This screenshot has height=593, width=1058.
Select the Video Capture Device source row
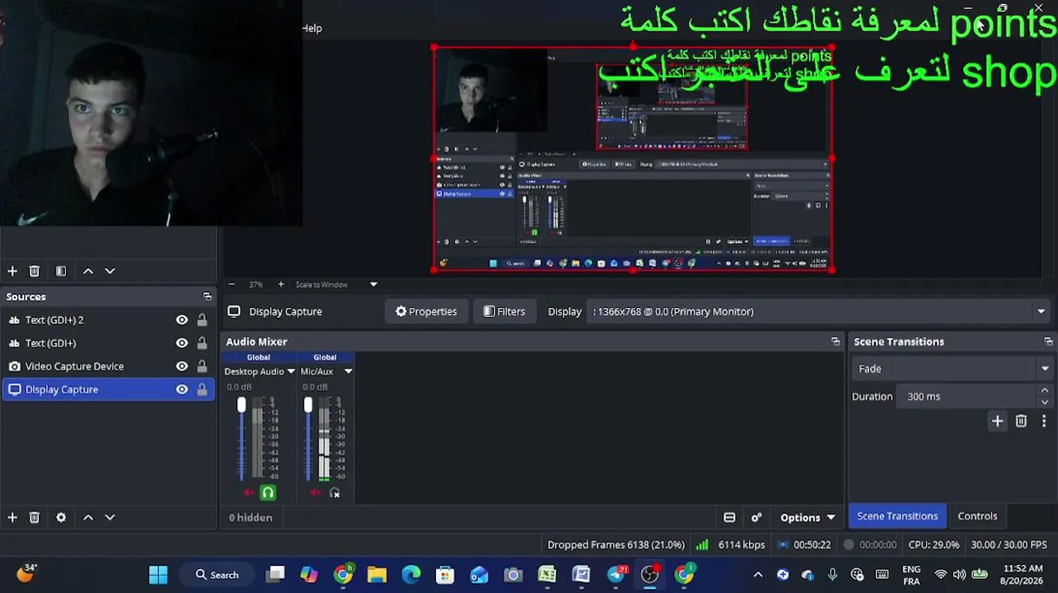coord(108,367)
